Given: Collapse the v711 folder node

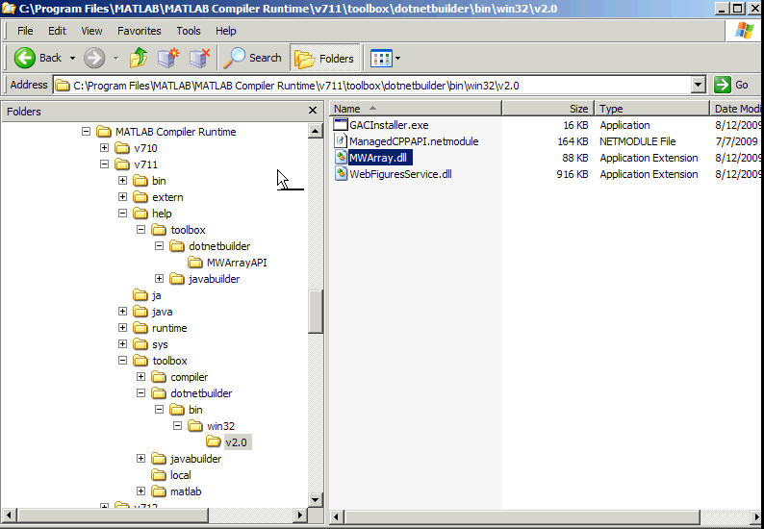Looking at the screenshot, I should click(x=104, y=164).
